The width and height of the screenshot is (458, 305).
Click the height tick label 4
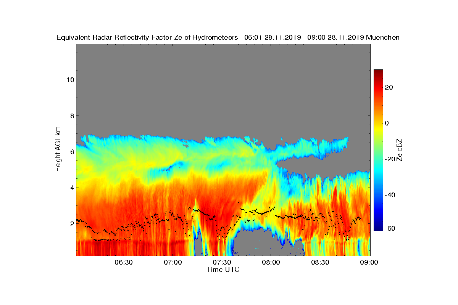[x=71, y=188]
